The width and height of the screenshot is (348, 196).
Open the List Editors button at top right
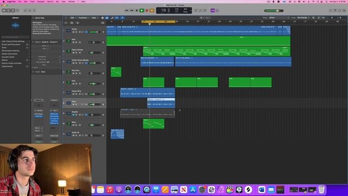[331, 10]
